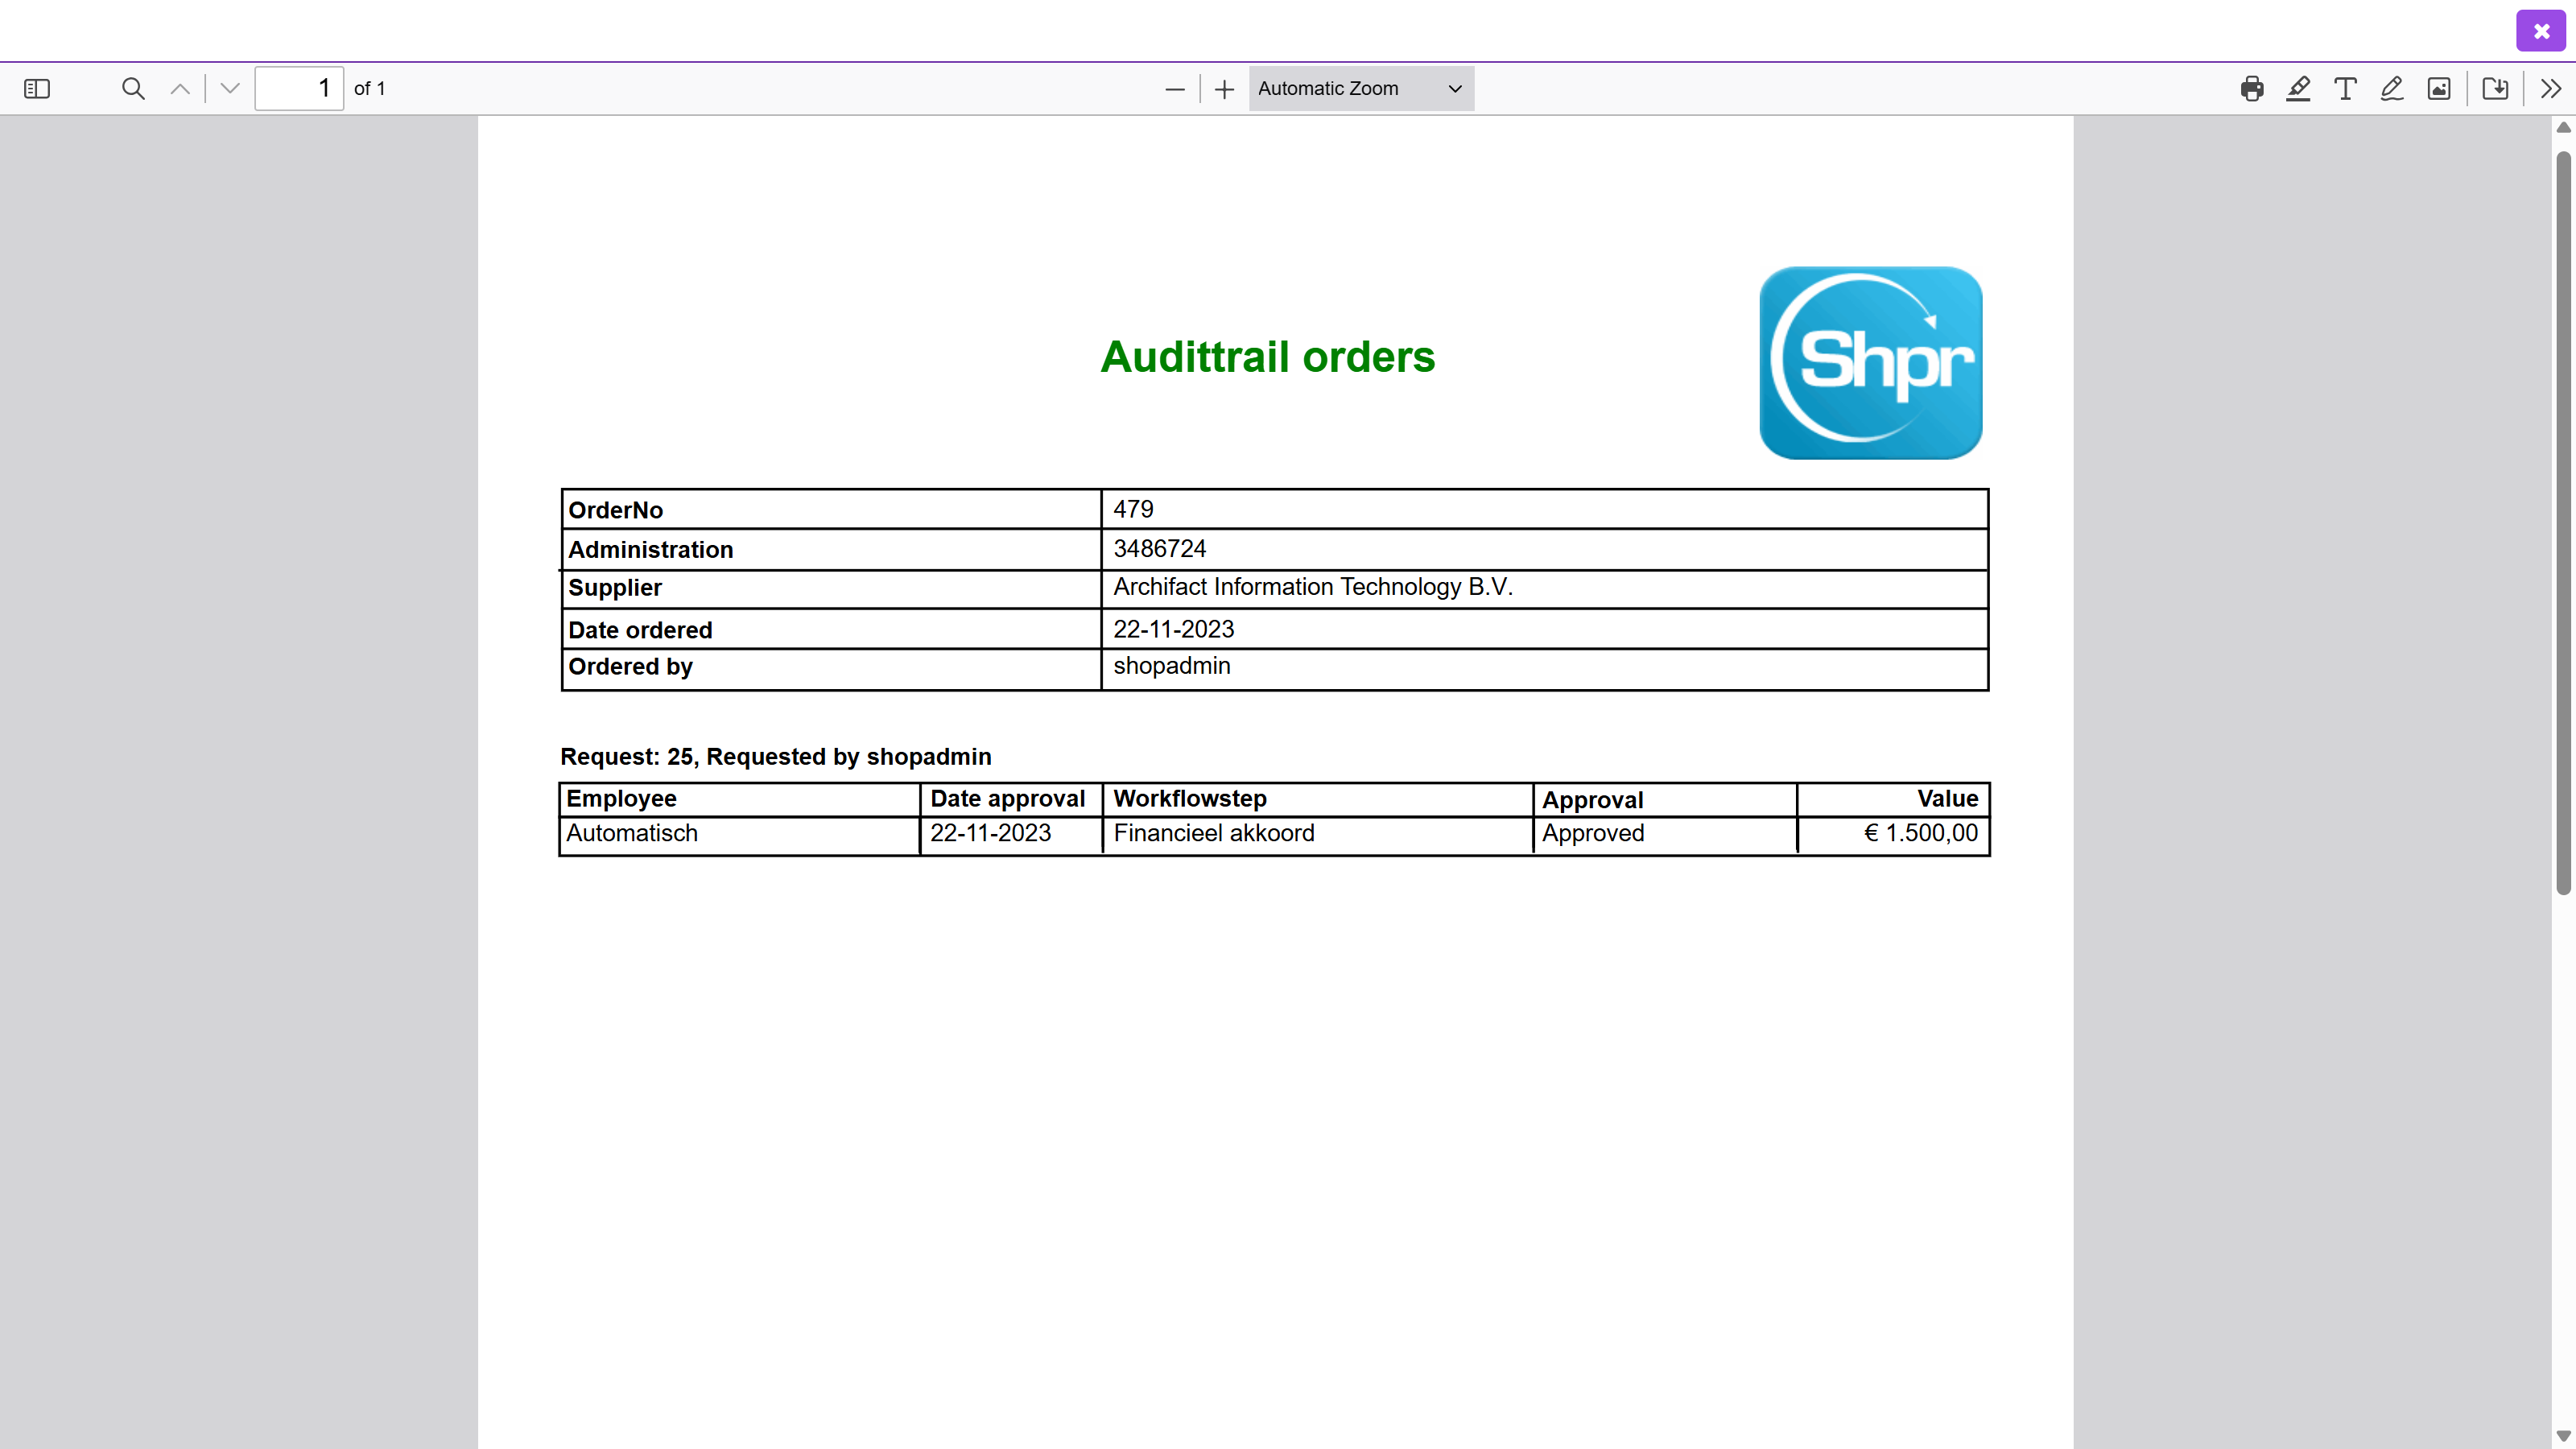Select Date ordered value 22-11-2023
Viewport: 2576px width, 1449px height.
pos(1174,629)
